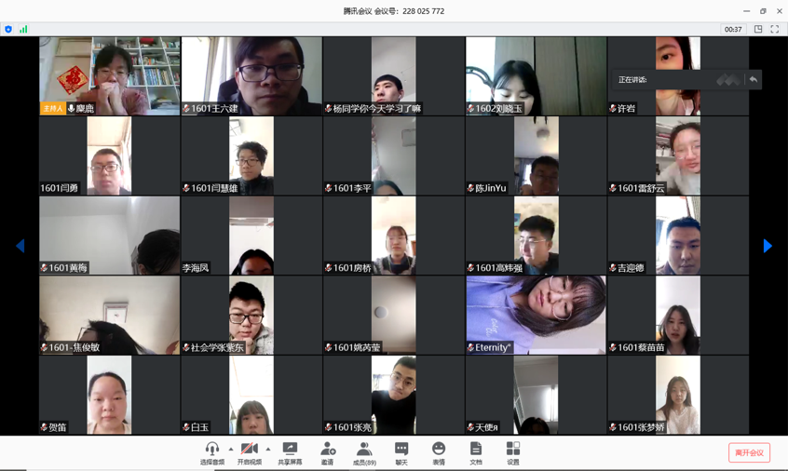The image size is (788, 471).
Task: Switch the video layout view icon
Action: point(758,29)
